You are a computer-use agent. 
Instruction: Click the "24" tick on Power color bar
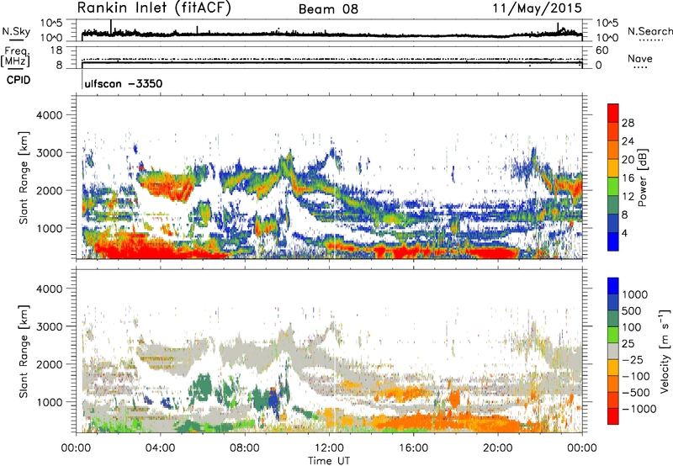(x=628, y=141)
